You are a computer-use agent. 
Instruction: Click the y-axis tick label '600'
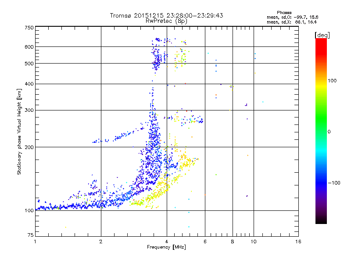point(29,47)
